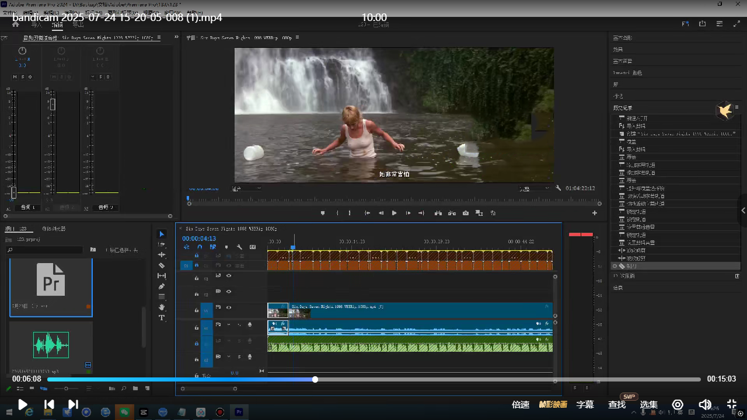Click the Premiere Pro taskbar icon
Screen dimensions: 747x420
click(238, 412)
